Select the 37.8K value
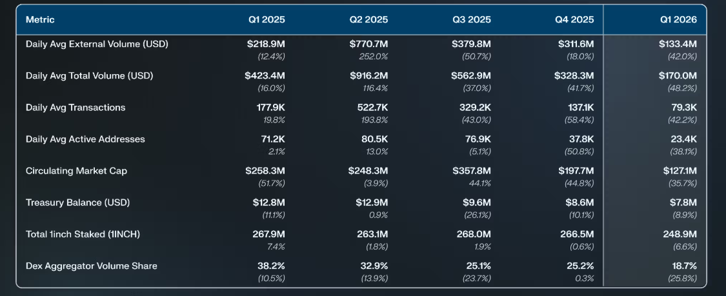 (581, 139)
